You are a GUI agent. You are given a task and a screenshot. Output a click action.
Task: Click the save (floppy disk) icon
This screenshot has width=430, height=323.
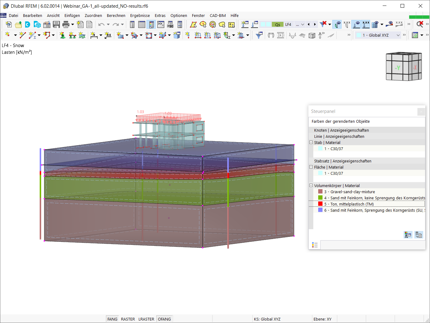(56, 25)
